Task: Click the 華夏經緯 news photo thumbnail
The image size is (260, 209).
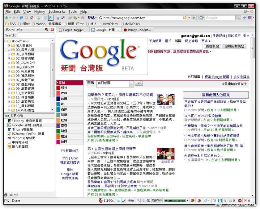Action: point(165,99)
